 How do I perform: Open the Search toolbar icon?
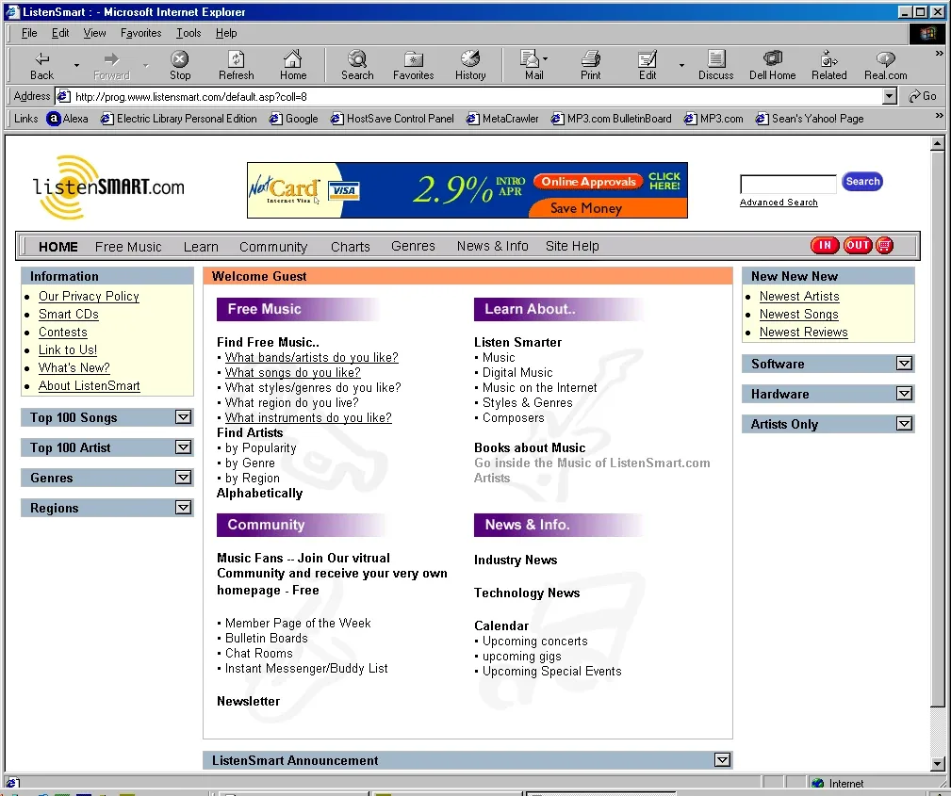[x=357, y=66]
